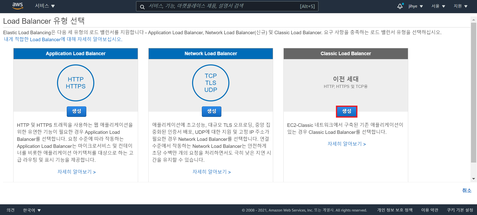Open the 지원 support dropdown
The width and height of the screenshot is (477, 215).
click(460, 6)
